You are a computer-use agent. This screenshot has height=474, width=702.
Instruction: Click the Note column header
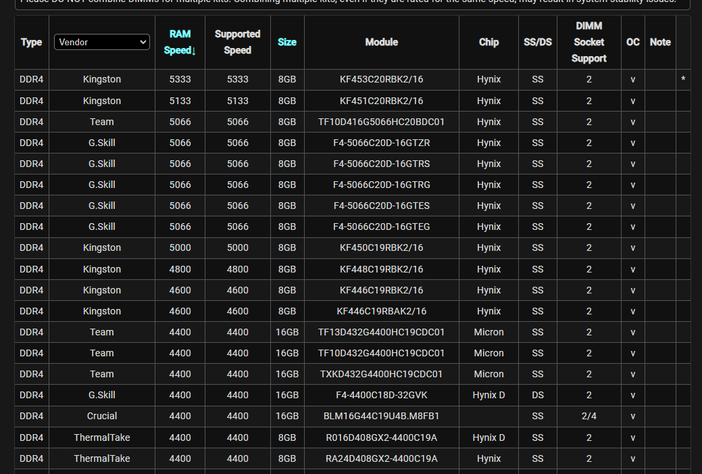(x=660, y=42)
